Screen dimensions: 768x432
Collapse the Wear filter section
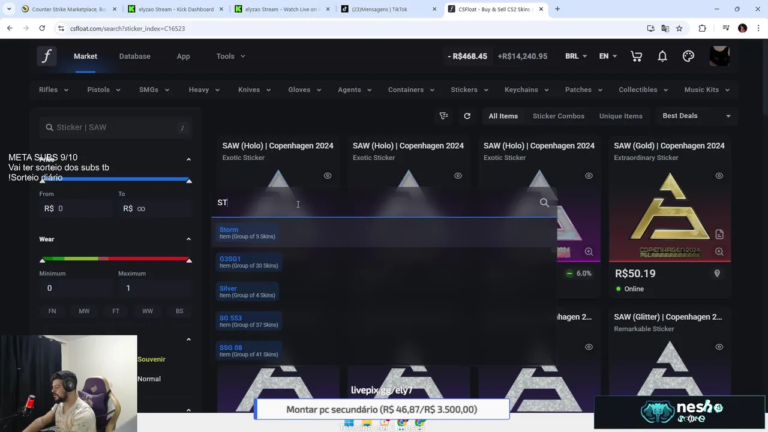click(x=188, y=239)
